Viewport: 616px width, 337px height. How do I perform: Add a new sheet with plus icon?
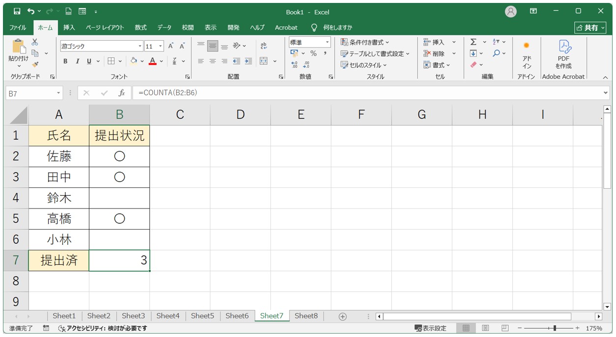[343, 316]
